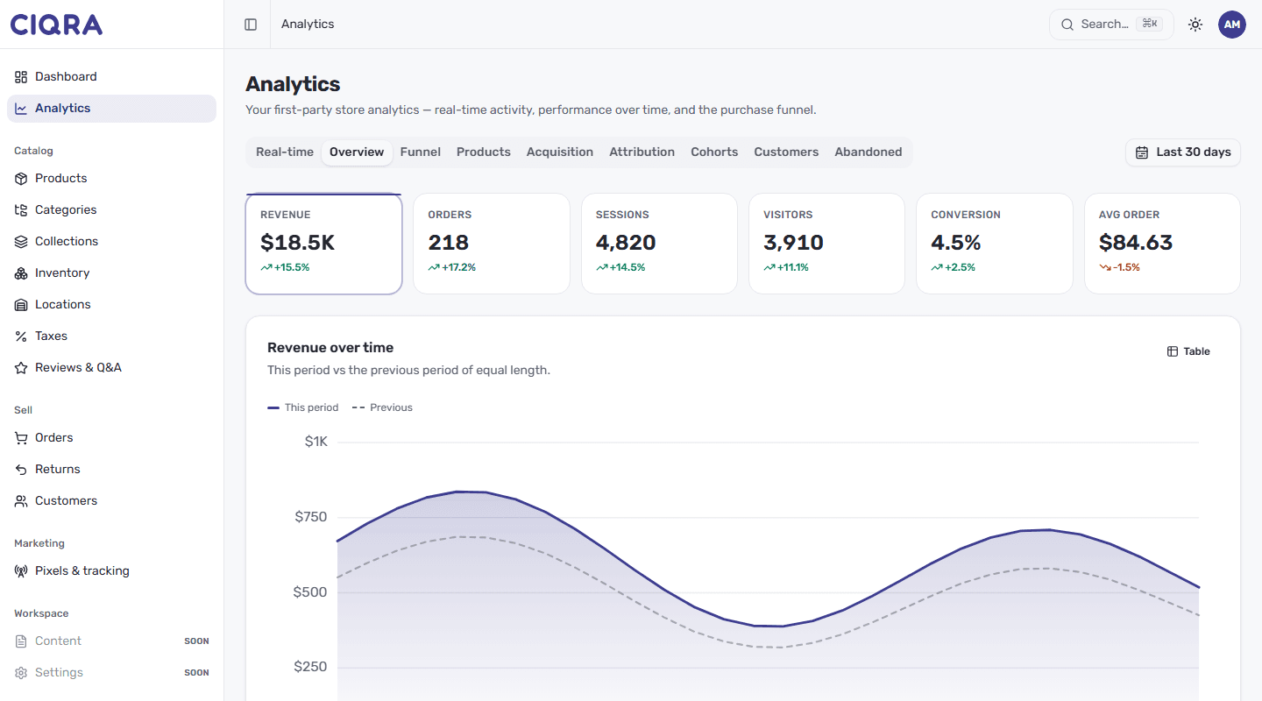Click the SOON badge next to Content
Viewport: 1262px width, 701px height.
point(196,641)
